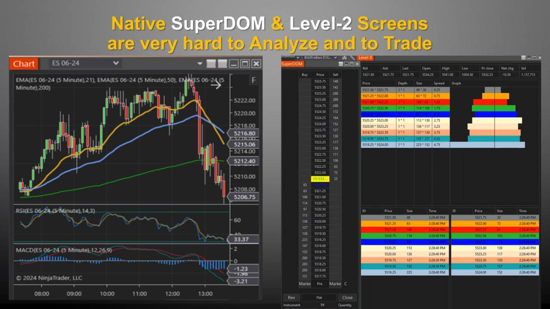Maximize the Chart window

(245, 64)
